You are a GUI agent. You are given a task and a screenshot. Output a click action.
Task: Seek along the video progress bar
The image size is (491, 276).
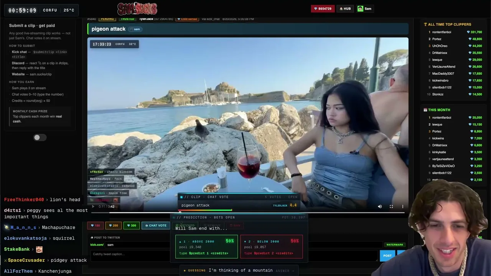click(248, 212)
